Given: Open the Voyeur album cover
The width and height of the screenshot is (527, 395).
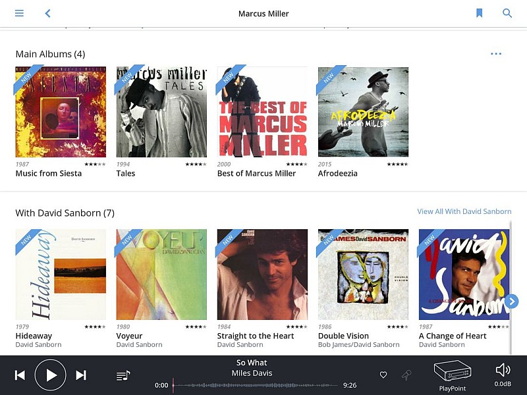Looking at the screenshot, I should point(161,275).
